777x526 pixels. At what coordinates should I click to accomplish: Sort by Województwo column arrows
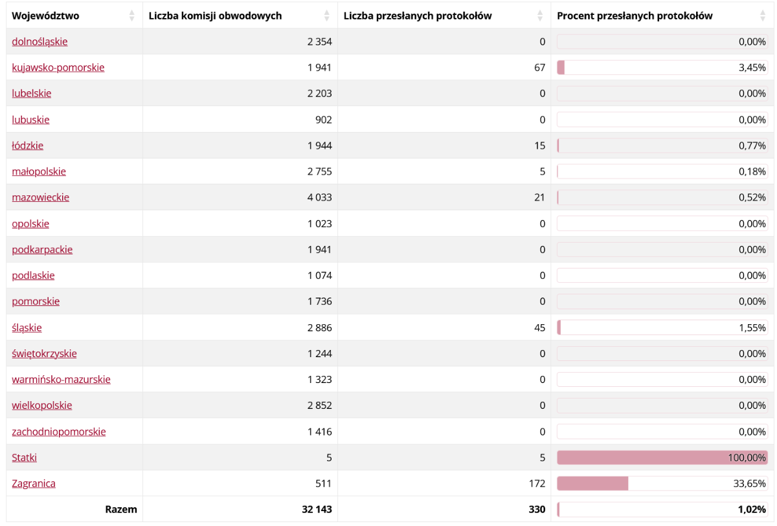click(132, 16)
